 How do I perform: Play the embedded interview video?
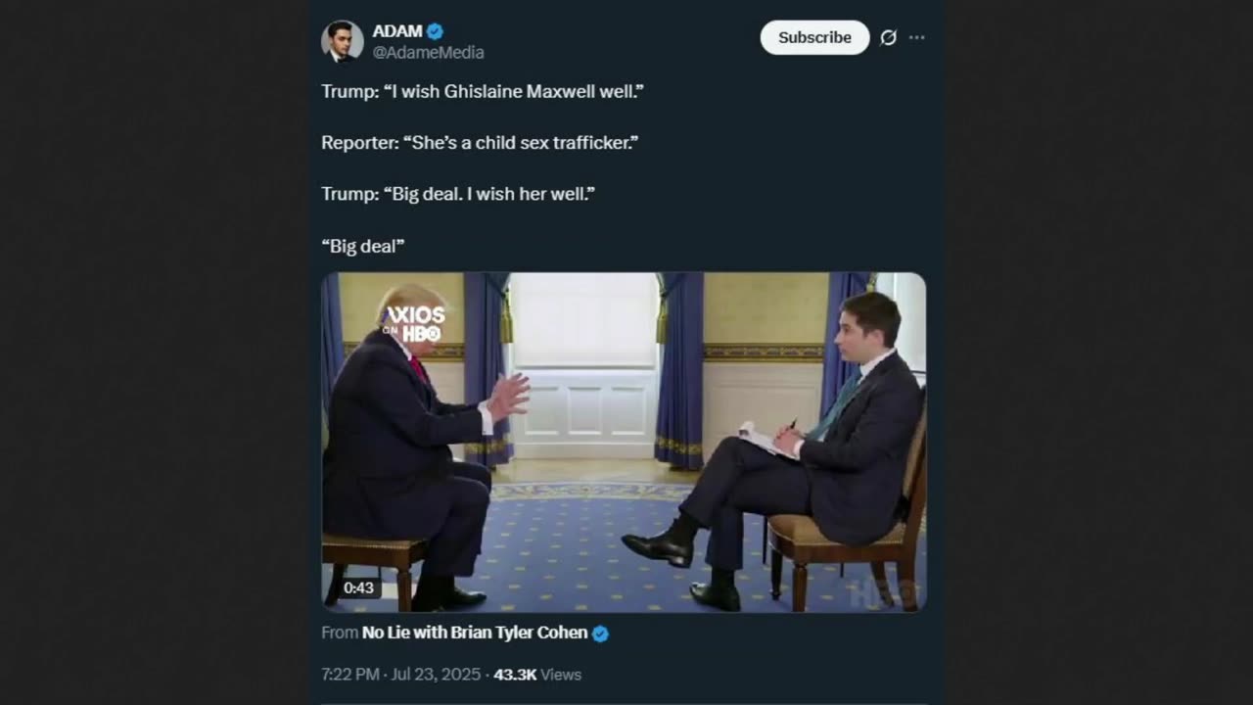coord(624,443)
